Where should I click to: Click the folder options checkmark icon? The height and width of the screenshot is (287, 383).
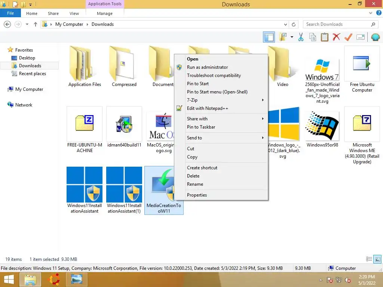click(x=283, y=37)
